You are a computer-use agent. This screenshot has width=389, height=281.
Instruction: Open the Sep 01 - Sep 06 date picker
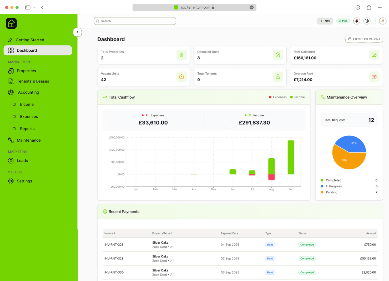click(x=364, y=39)
